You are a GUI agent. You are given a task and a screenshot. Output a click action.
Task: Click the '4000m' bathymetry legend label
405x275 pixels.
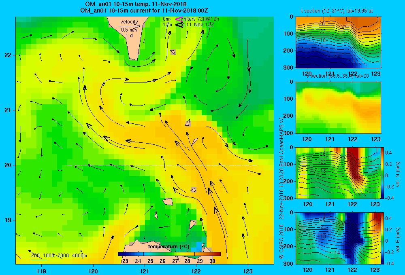coord(79,256)
